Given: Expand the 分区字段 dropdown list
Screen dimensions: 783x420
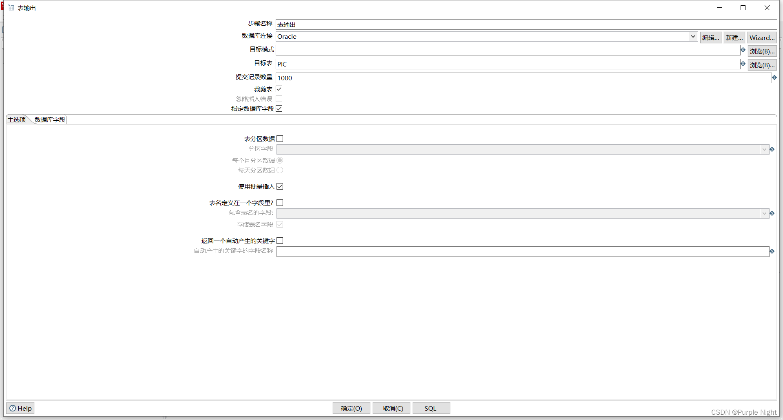Looking at the screenshot, I should point(763,149).
